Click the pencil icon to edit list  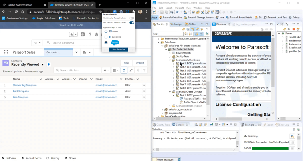click(x=131, y=70)
